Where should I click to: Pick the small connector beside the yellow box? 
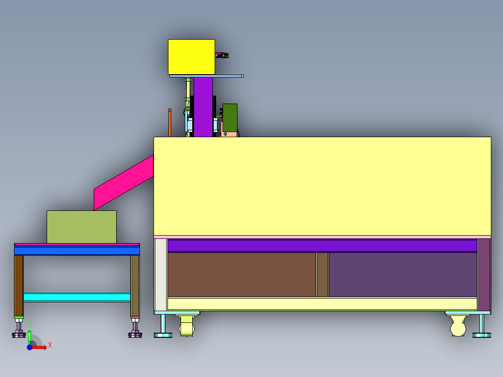pos(222,55)
